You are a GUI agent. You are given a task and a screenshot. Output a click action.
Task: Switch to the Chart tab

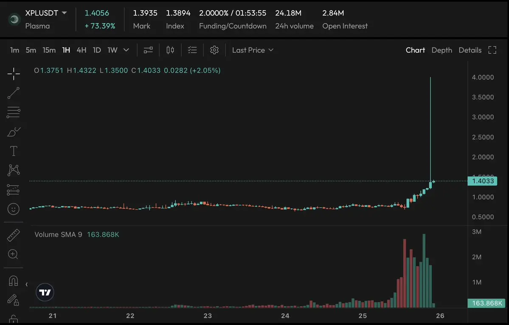coord(415,50)
